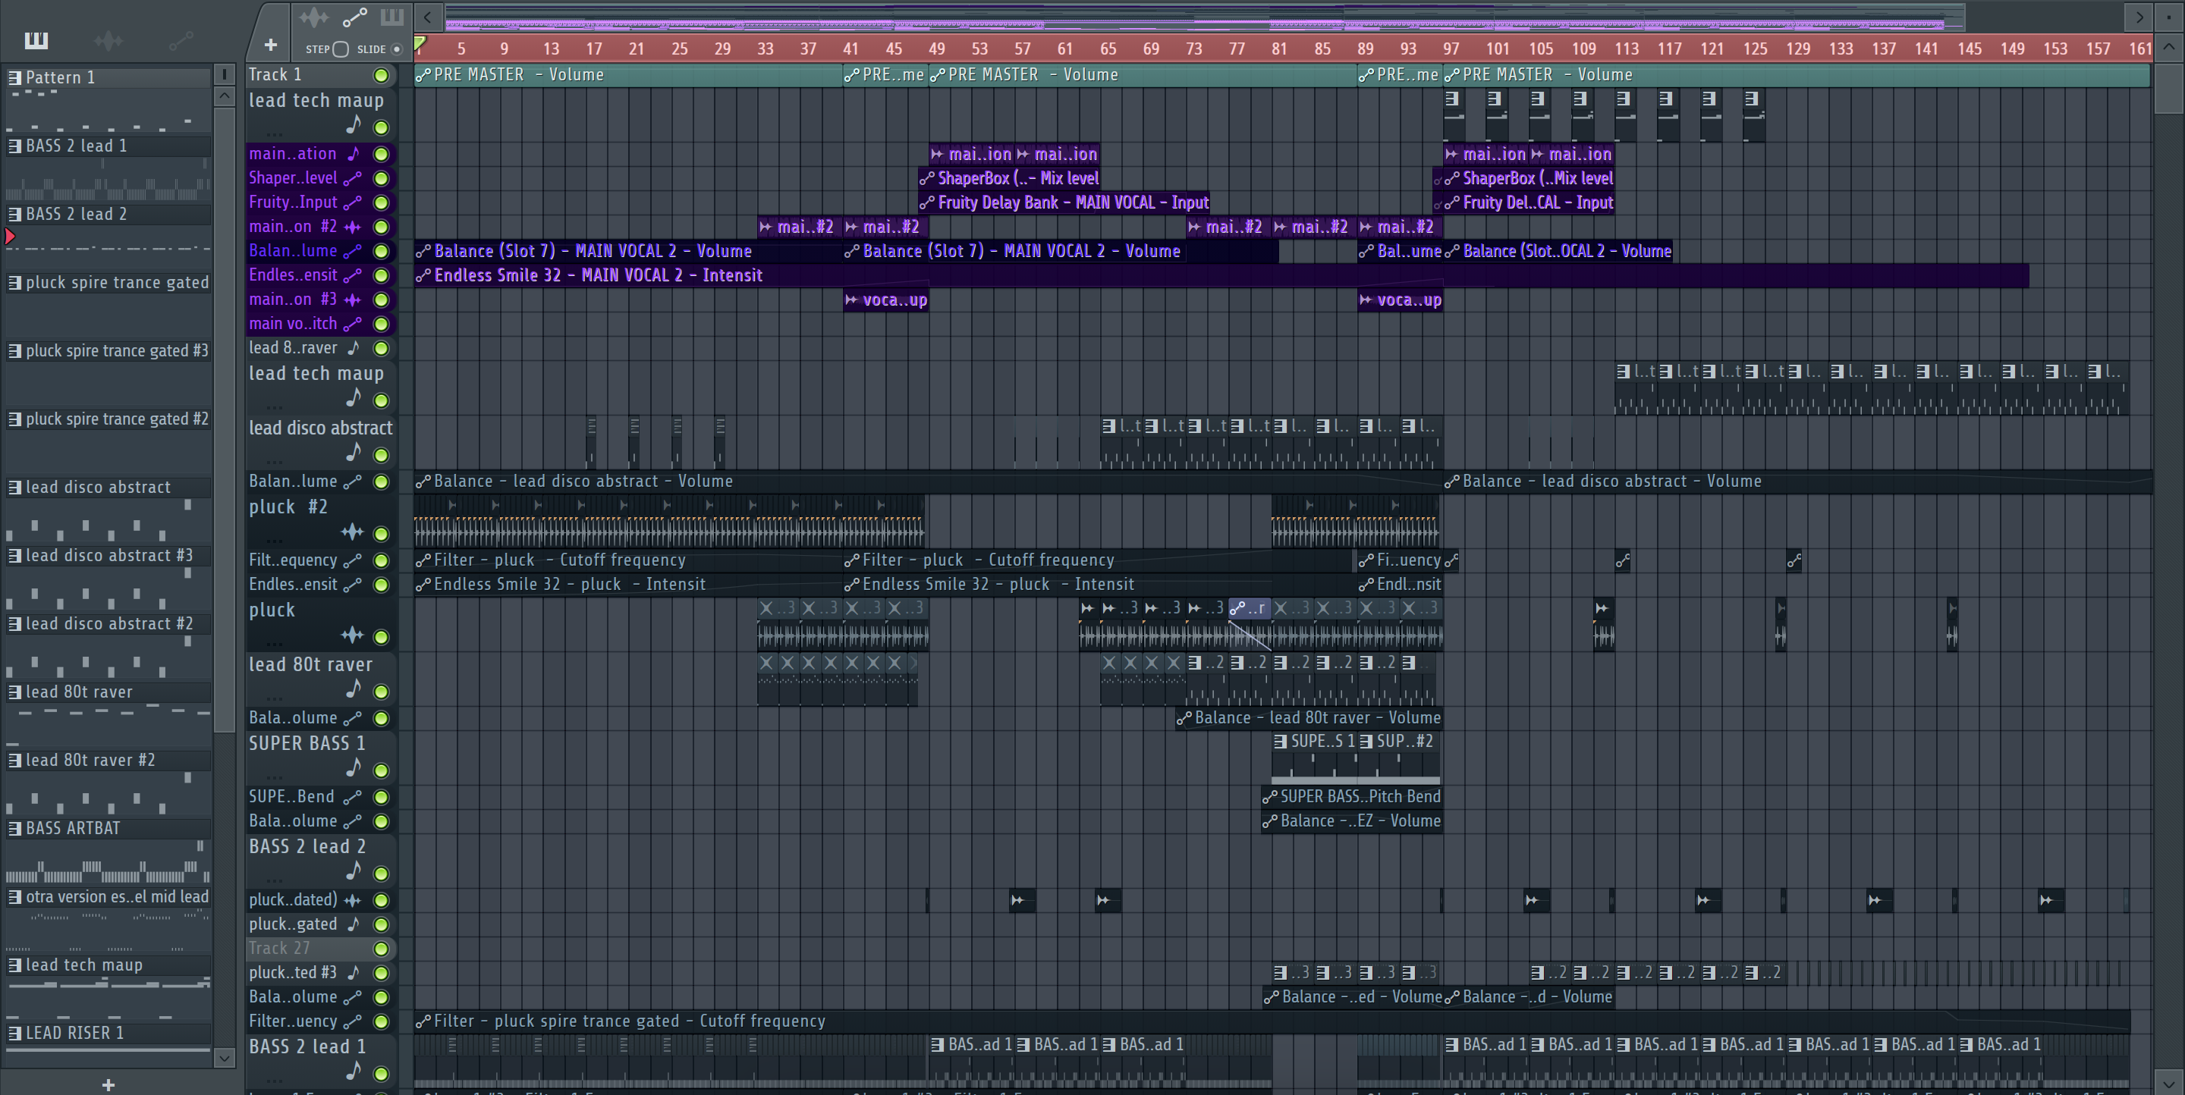
Task: Open the first Filter - pluck Cutoff clip menu
Action: click(423, 560)
